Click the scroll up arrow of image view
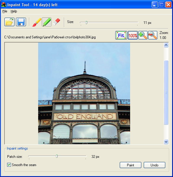173x177 pixels. (x=166, y=45)
